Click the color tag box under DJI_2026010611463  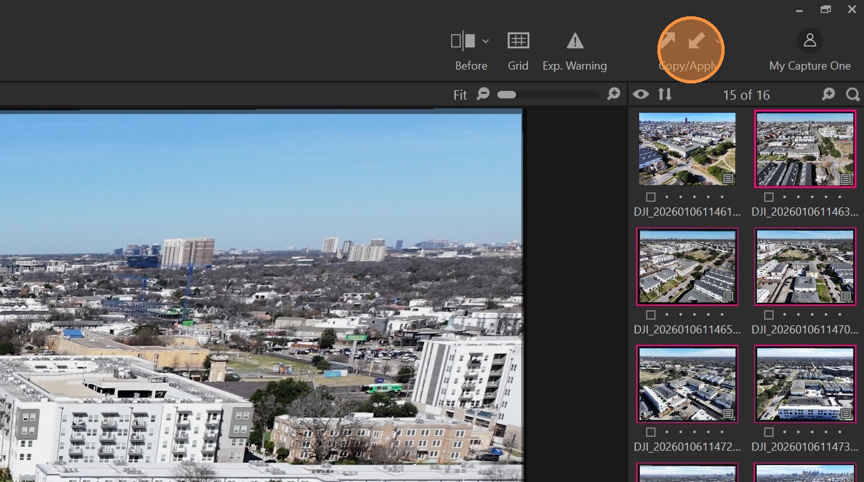point(769,197)
